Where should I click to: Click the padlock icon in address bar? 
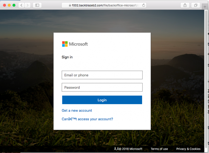point(70,5)
